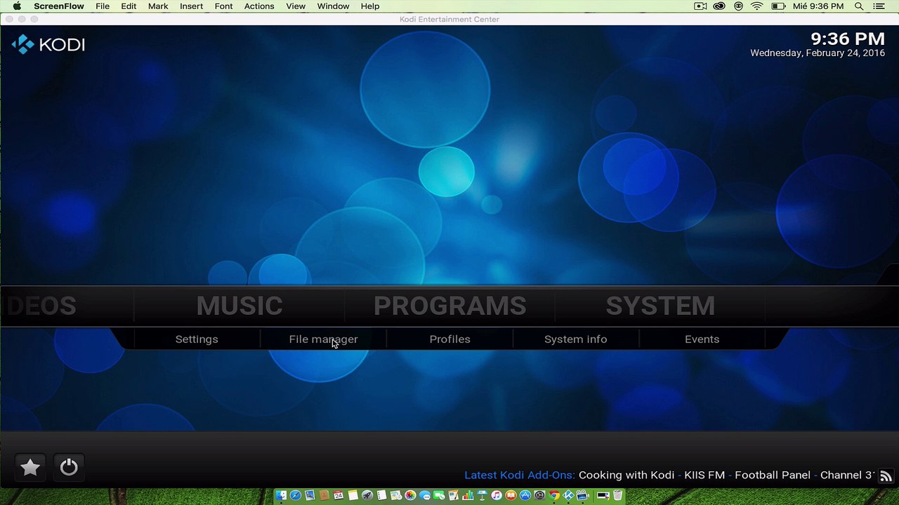Open the Insert menu
Image resolution: width=899 pixels, height=505 pixels.
(191, 6)
